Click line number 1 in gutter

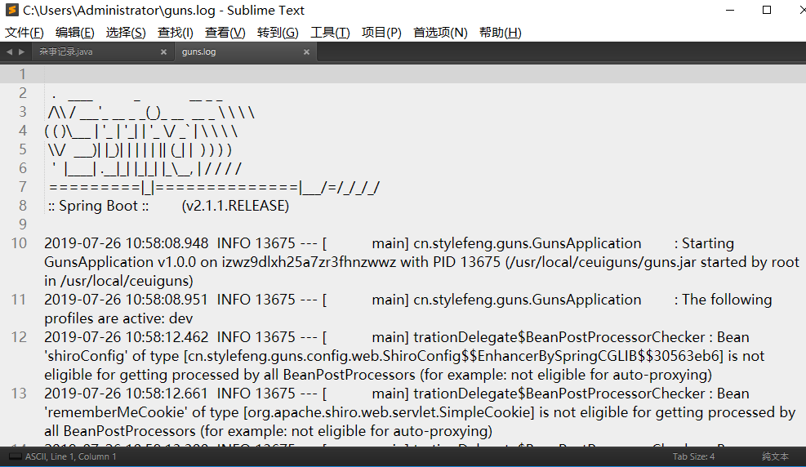coord(23,74)
